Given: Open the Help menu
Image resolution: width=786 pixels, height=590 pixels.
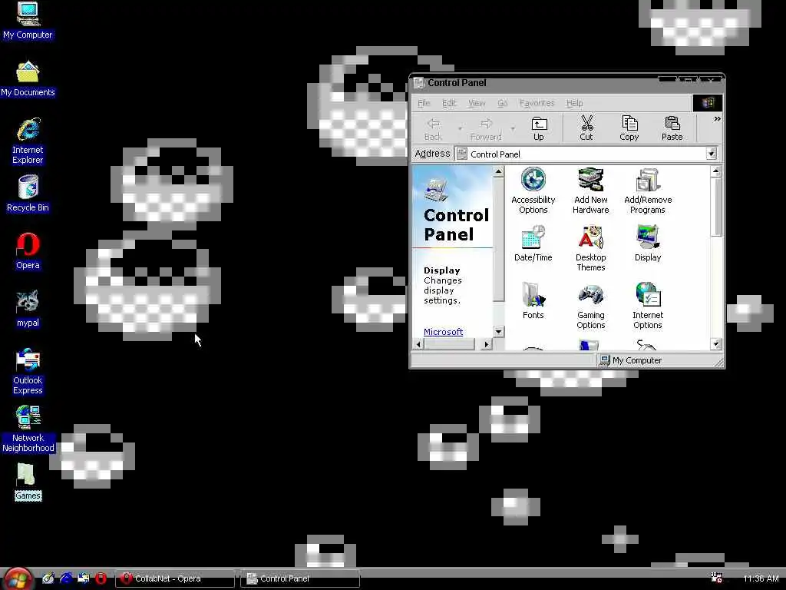Looking at the screenshot, I should tap(574, 103).
